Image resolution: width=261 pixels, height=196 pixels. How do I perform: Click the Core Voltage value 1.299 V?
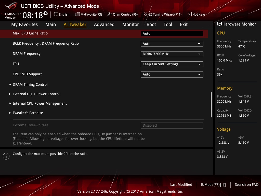243,60
